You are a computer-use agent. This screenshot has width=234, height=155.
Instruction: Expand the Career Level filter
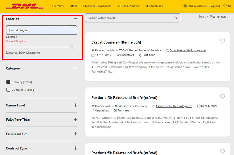click(x=75, y=105)
